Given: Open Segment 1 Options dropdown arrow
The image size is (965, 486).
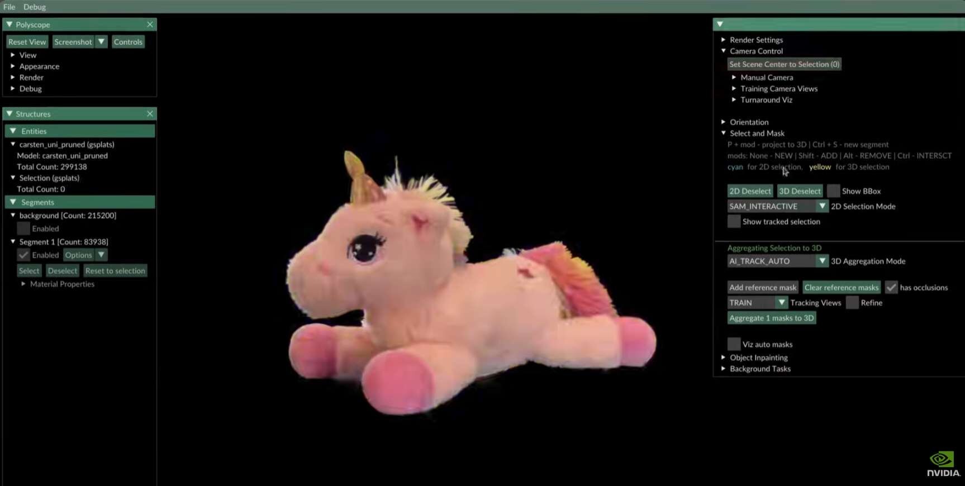Looking at the screenshot, I should pyautogui.click(x=101, y=255).
